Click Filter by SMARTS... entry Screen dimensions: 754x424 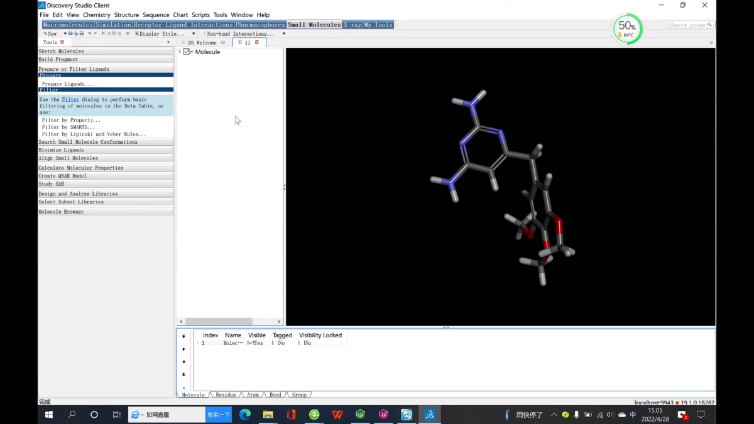tap(68, 127)
